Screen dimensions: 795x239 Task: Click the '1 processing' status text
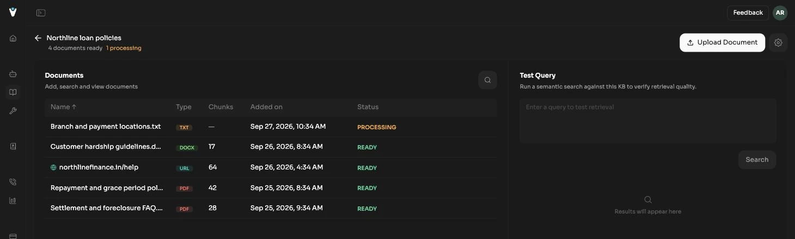pos(124,48)
